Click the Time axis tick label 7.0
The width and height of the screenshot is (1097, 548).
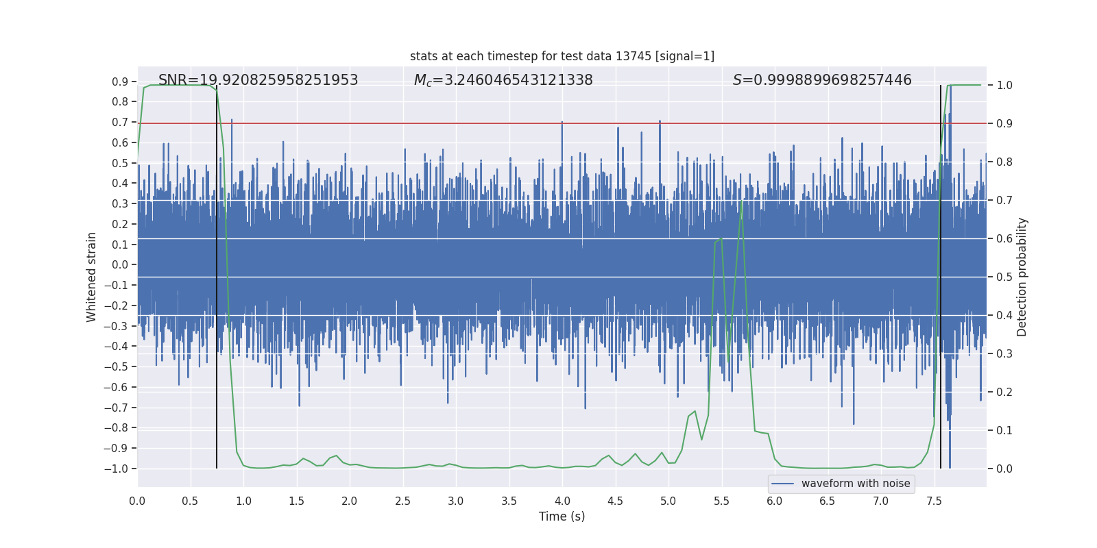coord(881,501)
